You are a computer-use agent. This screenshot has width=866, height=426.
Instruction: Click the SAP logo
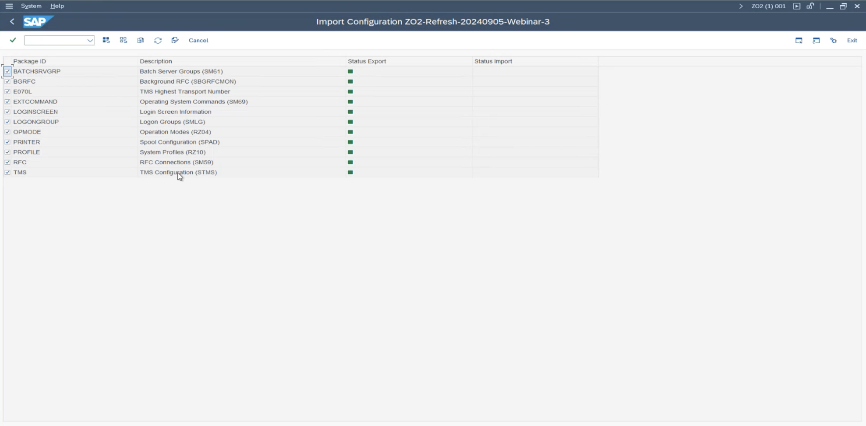pyautogui.click(x=38, y=22)
